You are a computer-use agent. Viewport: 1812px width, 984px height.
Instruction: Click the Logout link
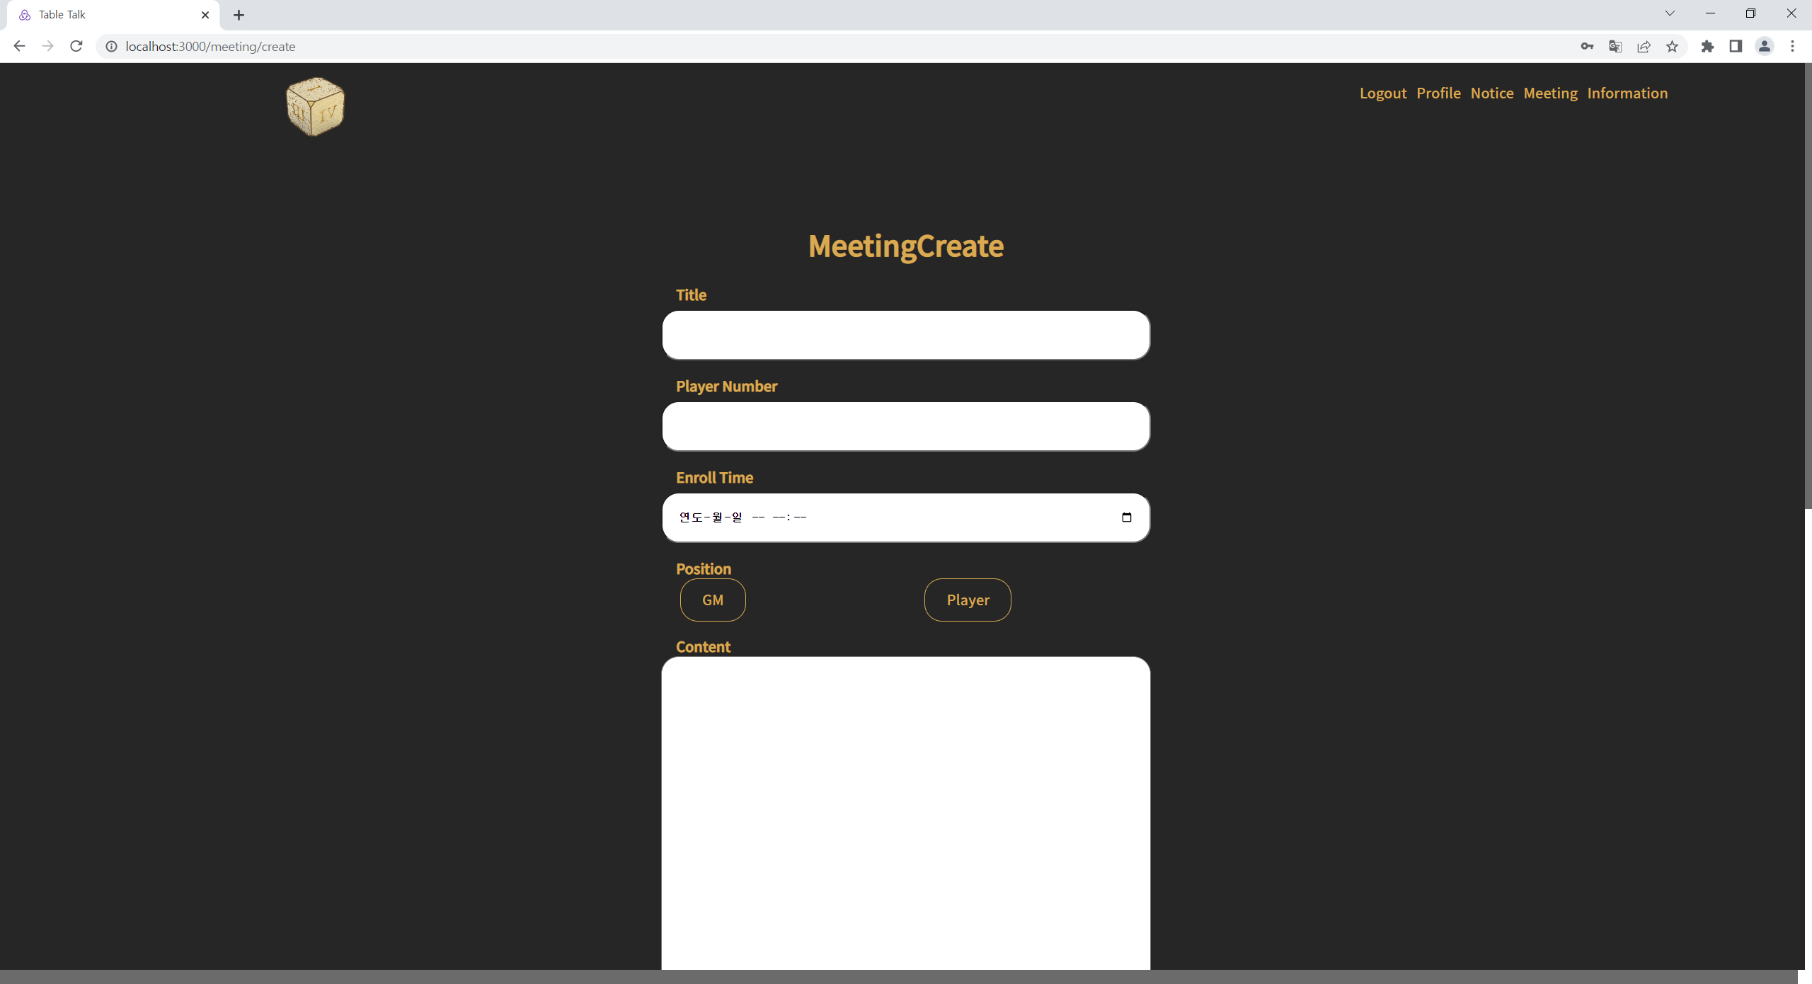(x=1382, y=93)
